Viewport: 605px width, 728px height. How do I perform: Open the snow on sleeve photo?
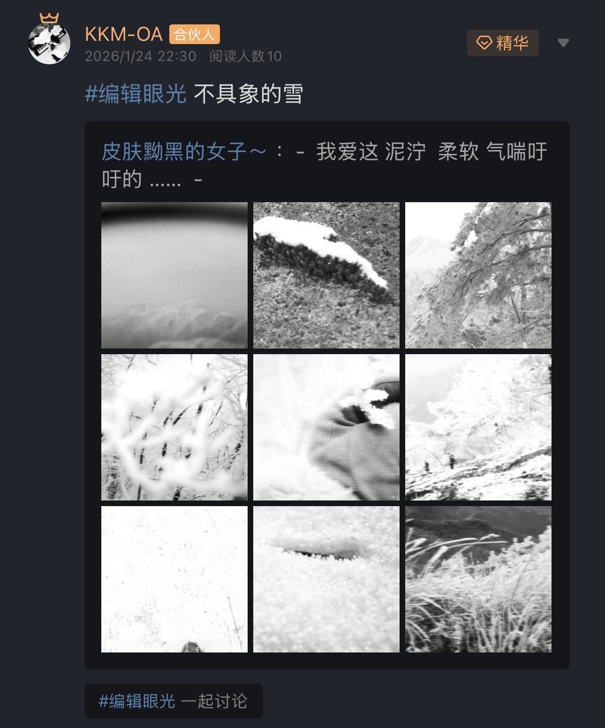[326, 427]
